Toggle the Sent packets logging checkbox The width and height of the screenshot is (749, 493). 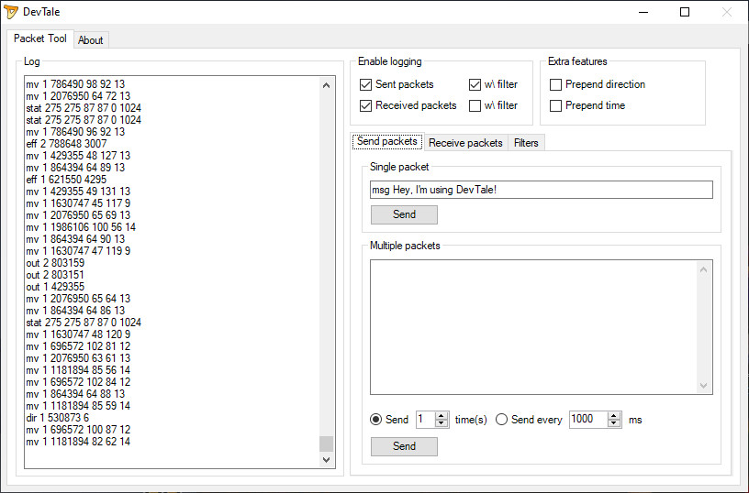[x=365, y=85]
